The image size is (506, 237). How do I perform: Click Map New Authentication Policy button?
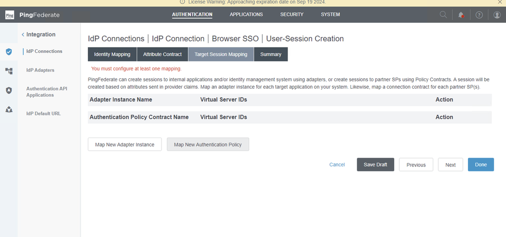pyautogui.click(x=208, y=144)
